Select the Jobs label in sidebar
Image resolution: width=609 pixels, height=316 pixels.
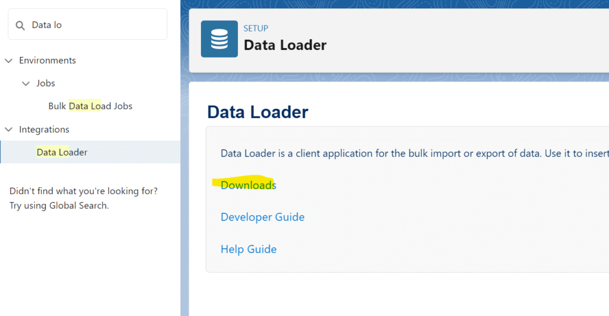click(46, 84)
